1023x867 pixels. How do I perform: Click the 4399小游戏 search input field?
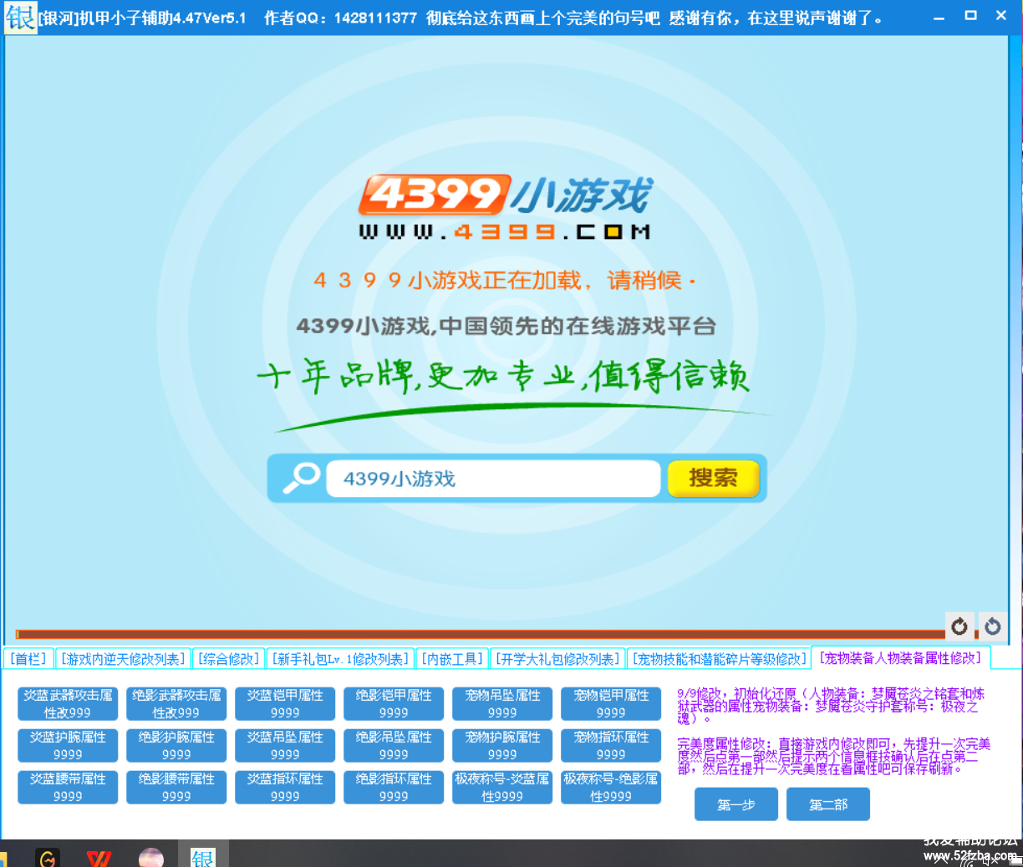493,479
